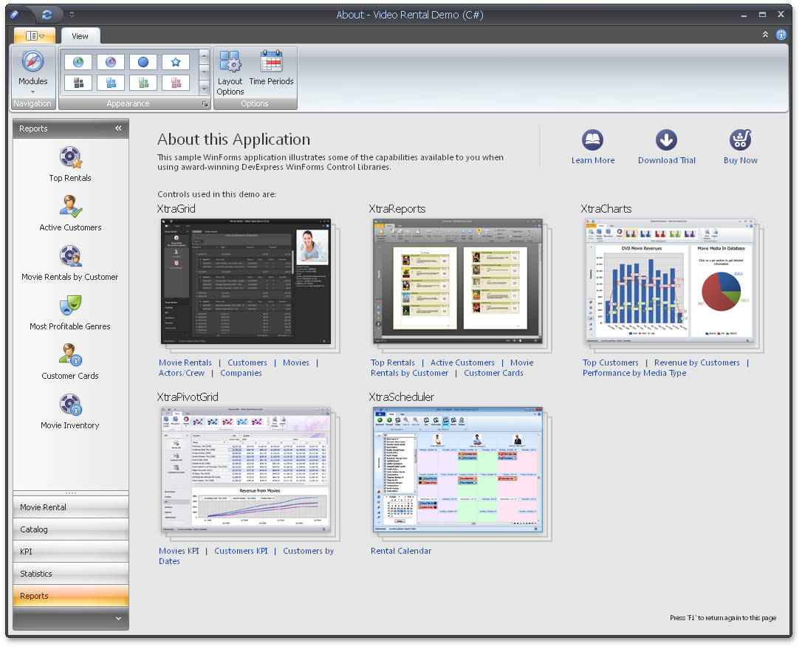Select the blue squares skin in gallery
Image resolution: width=802 pixels, height=649 pixels.
[111, 83]
